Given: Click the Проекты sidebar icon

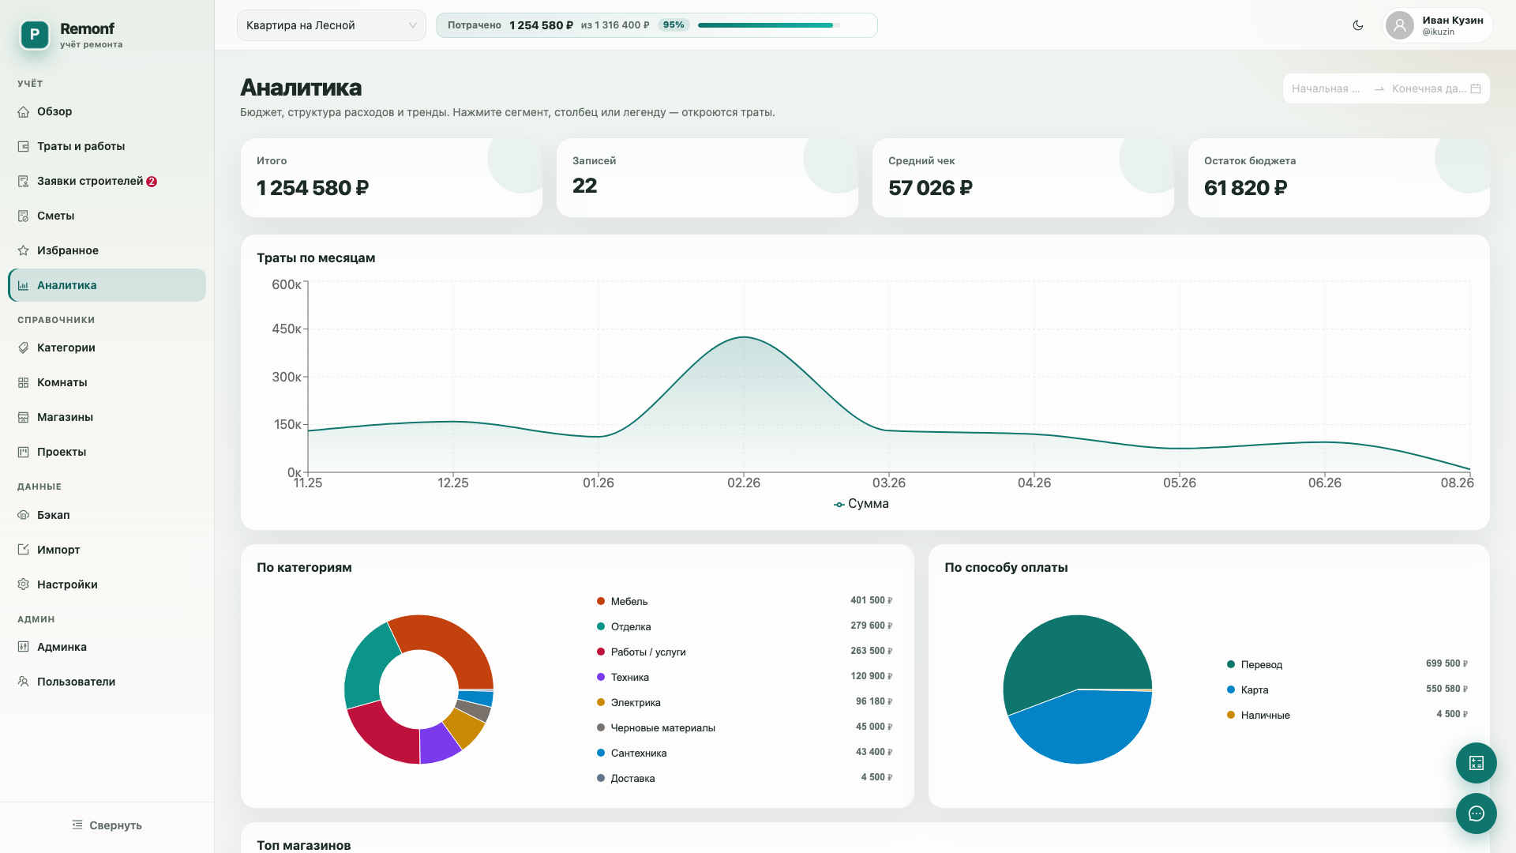Looking at the screenshot, I should [x=24, y=452].
